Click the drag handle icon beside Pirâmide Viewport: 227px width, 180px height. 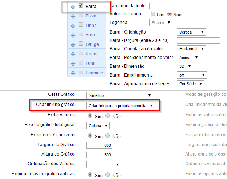pyautogui.click(x=73, y=72)
